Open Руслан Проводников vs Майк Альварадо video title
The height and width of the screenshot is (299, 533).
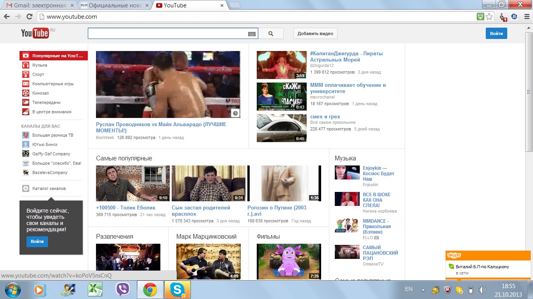tap(161, 127)
